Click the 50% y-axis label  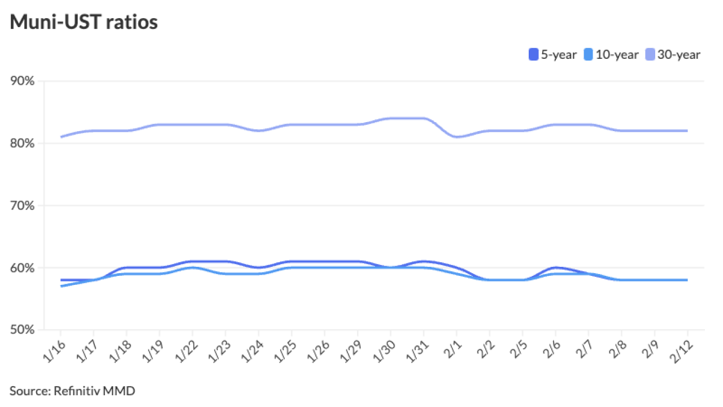[x=23, y=330]
